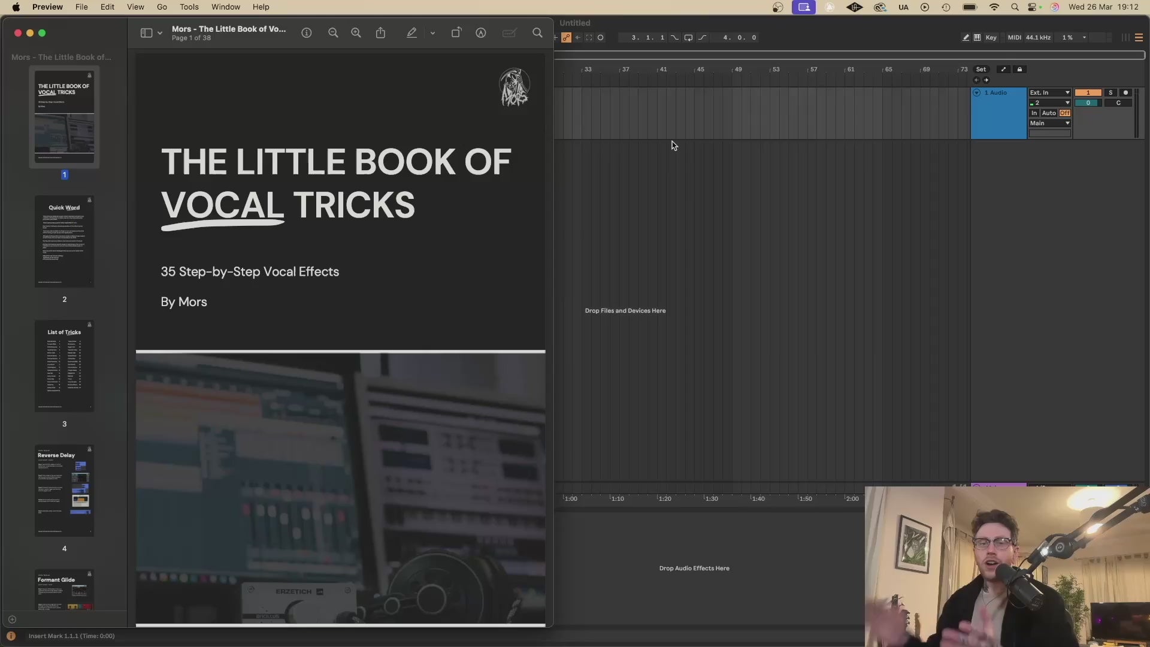Screen dimensions: 1150x647
Task: Set track monitoring to Off
Action: (1065, 113)
